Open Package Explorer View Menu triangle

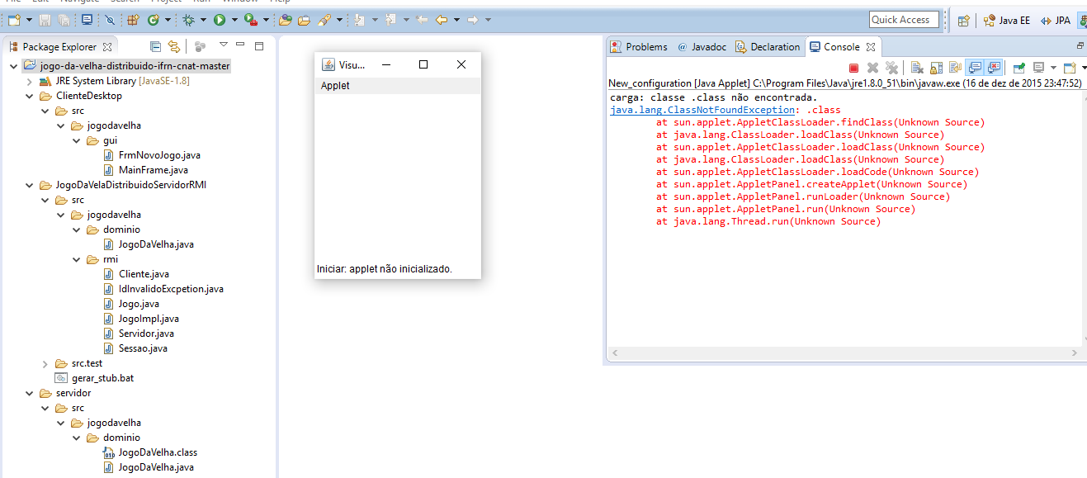223,45
